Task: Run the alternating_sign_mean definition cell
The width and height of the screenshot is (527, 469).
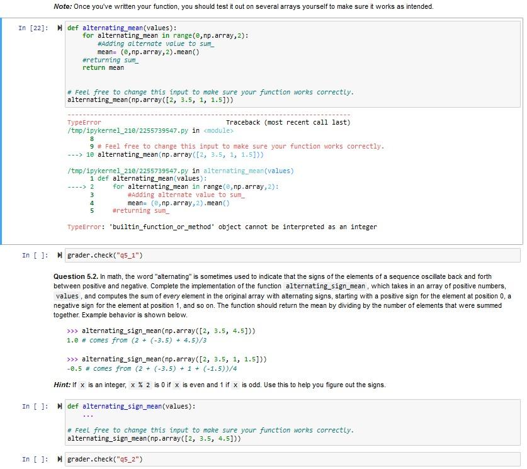Action: pyautogui.click(x=59, y=407)
